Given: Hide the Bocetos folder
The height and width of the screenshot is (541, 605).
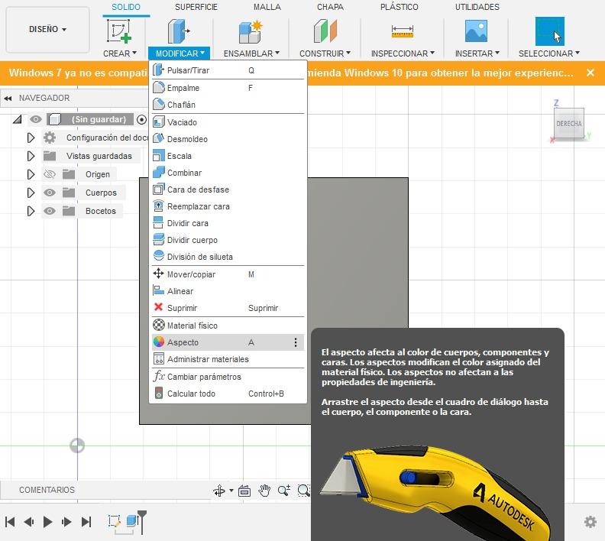Looking at the screenshot, I should pos(50,211).
